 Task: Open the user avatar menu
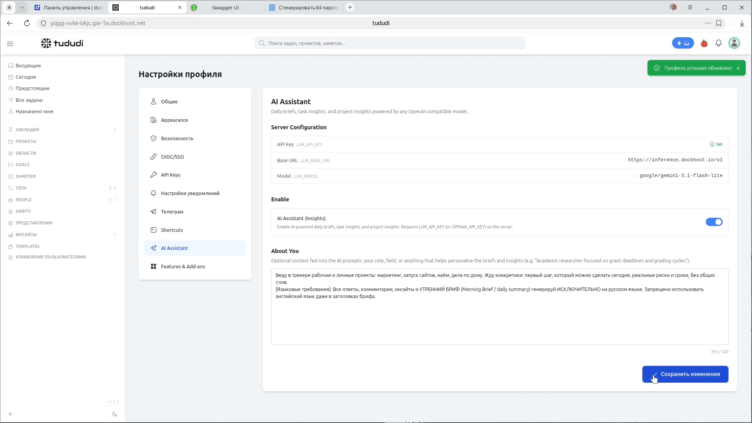coord(734,43)
